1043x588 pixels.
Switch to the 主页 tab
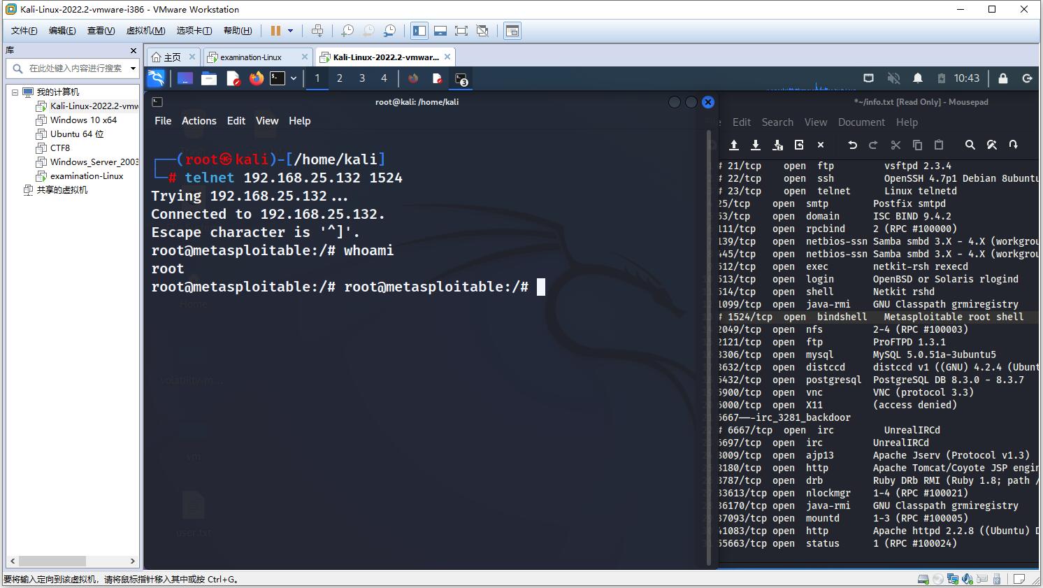click(166, 57)
